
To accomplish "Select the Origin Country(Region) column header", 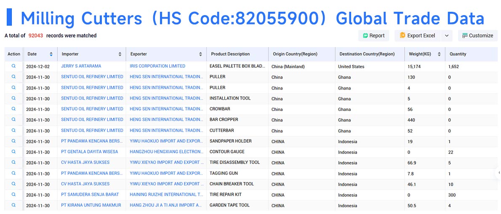I will click(x=295, y=54).
